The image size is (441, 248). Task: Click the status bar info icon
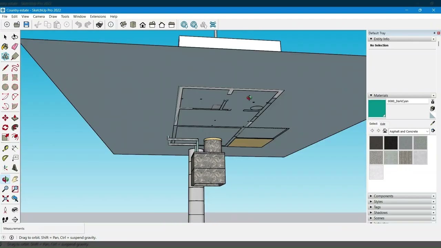tap(11, 238)
